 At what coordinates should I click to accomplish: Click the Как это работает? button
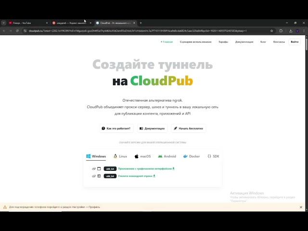tap(116, 128)
